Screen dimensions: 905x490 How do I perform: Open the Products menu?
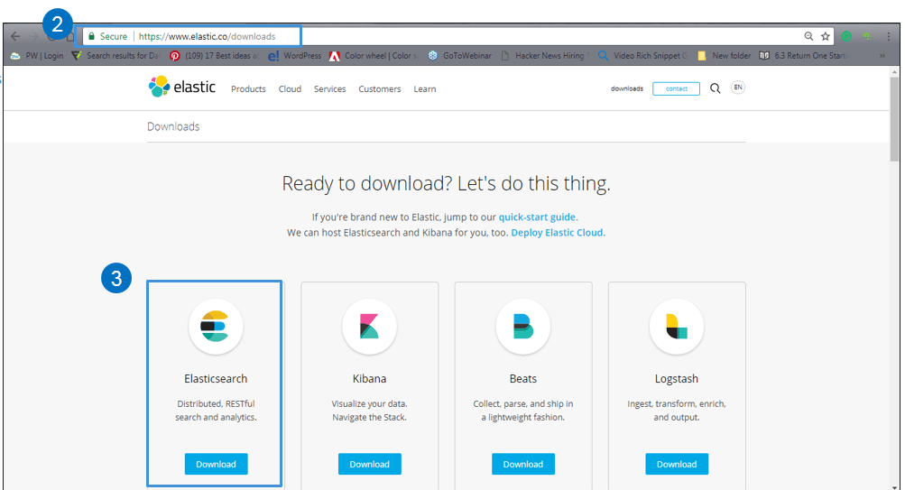pos(248,88)
